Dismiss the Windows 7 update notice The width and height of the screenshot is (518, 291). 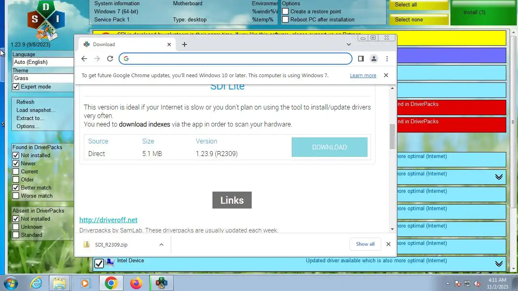click(386, 75)
